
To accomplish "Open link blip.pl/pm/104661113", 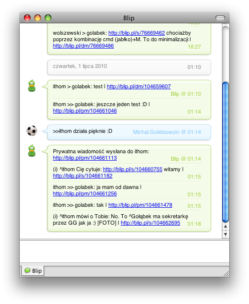I will point(85,158).
